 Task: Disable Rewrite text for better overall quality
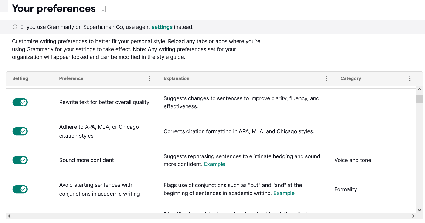pyautogui.click(x=20, y=103)
